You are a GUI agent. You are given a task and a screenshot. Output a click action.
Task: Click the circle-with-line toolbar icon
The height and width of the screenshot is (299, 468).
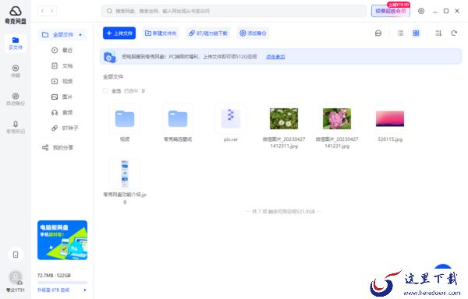[x=378, y=33]
